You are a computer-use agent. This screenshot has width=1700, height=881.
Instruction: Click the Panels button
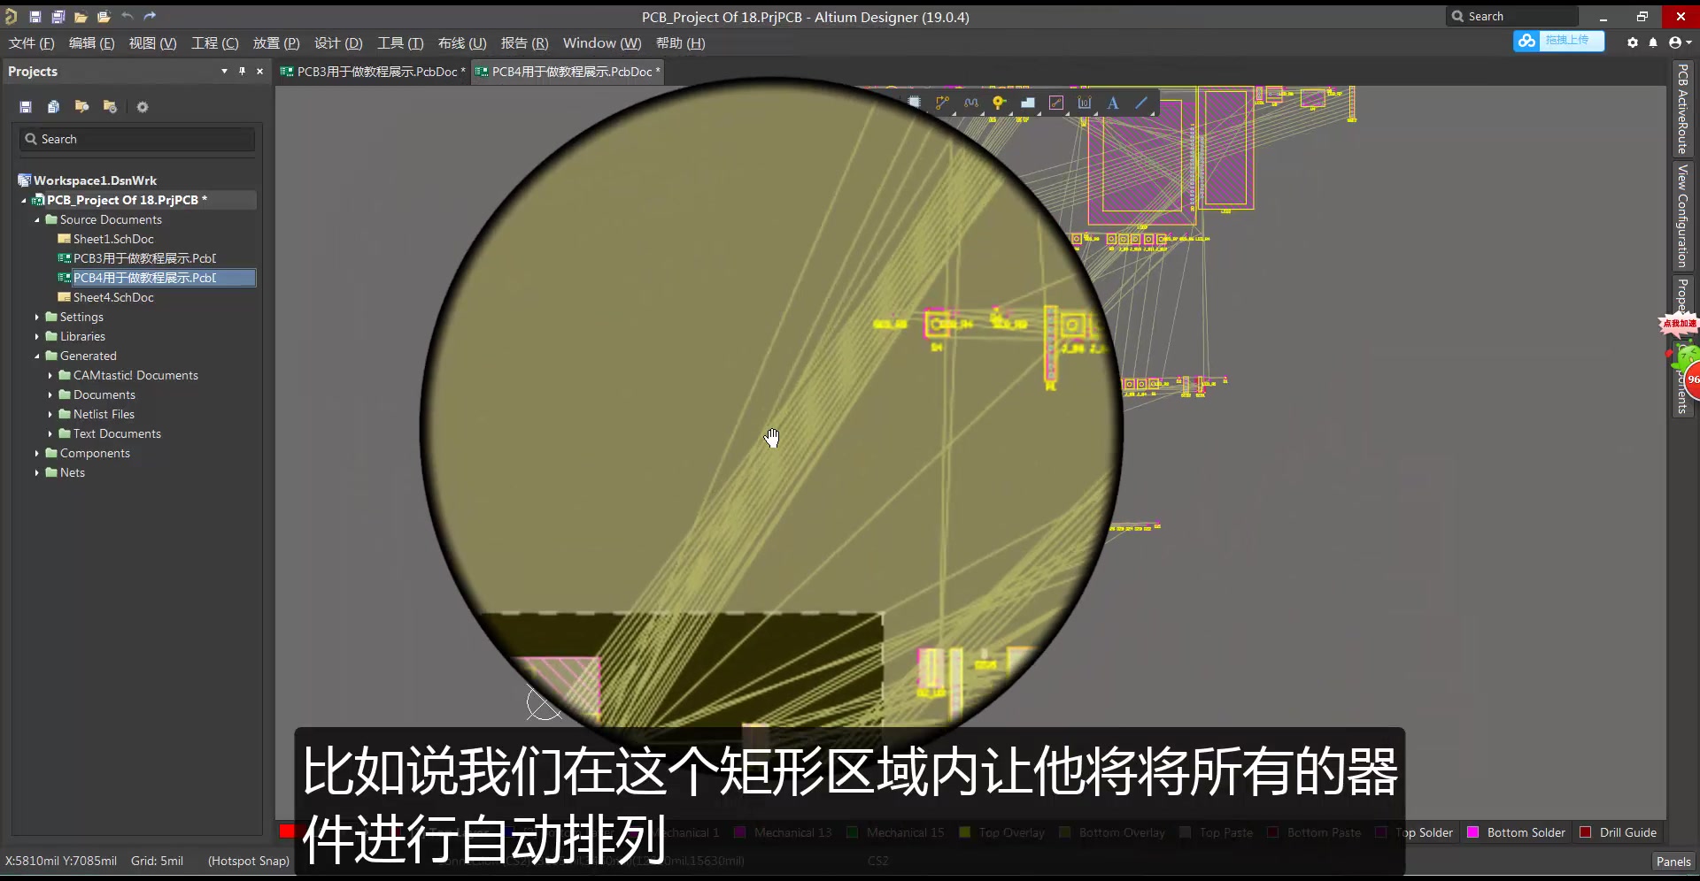coord(1673,861)
